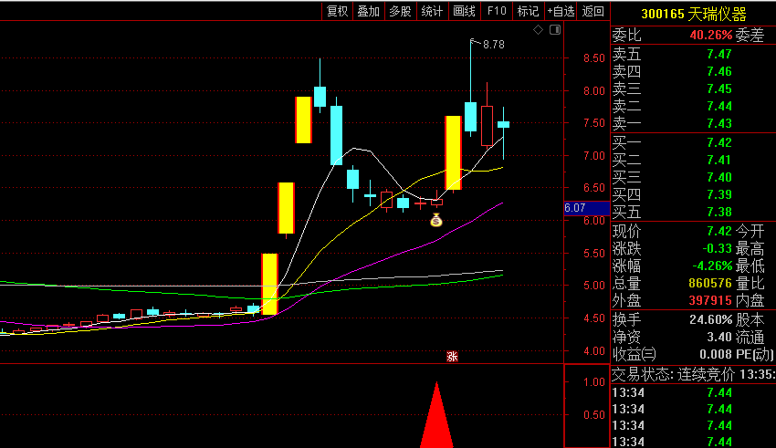Select 净资 value 3.40
The height and width of the screenshot is (448, 776).
pos(719,338)
